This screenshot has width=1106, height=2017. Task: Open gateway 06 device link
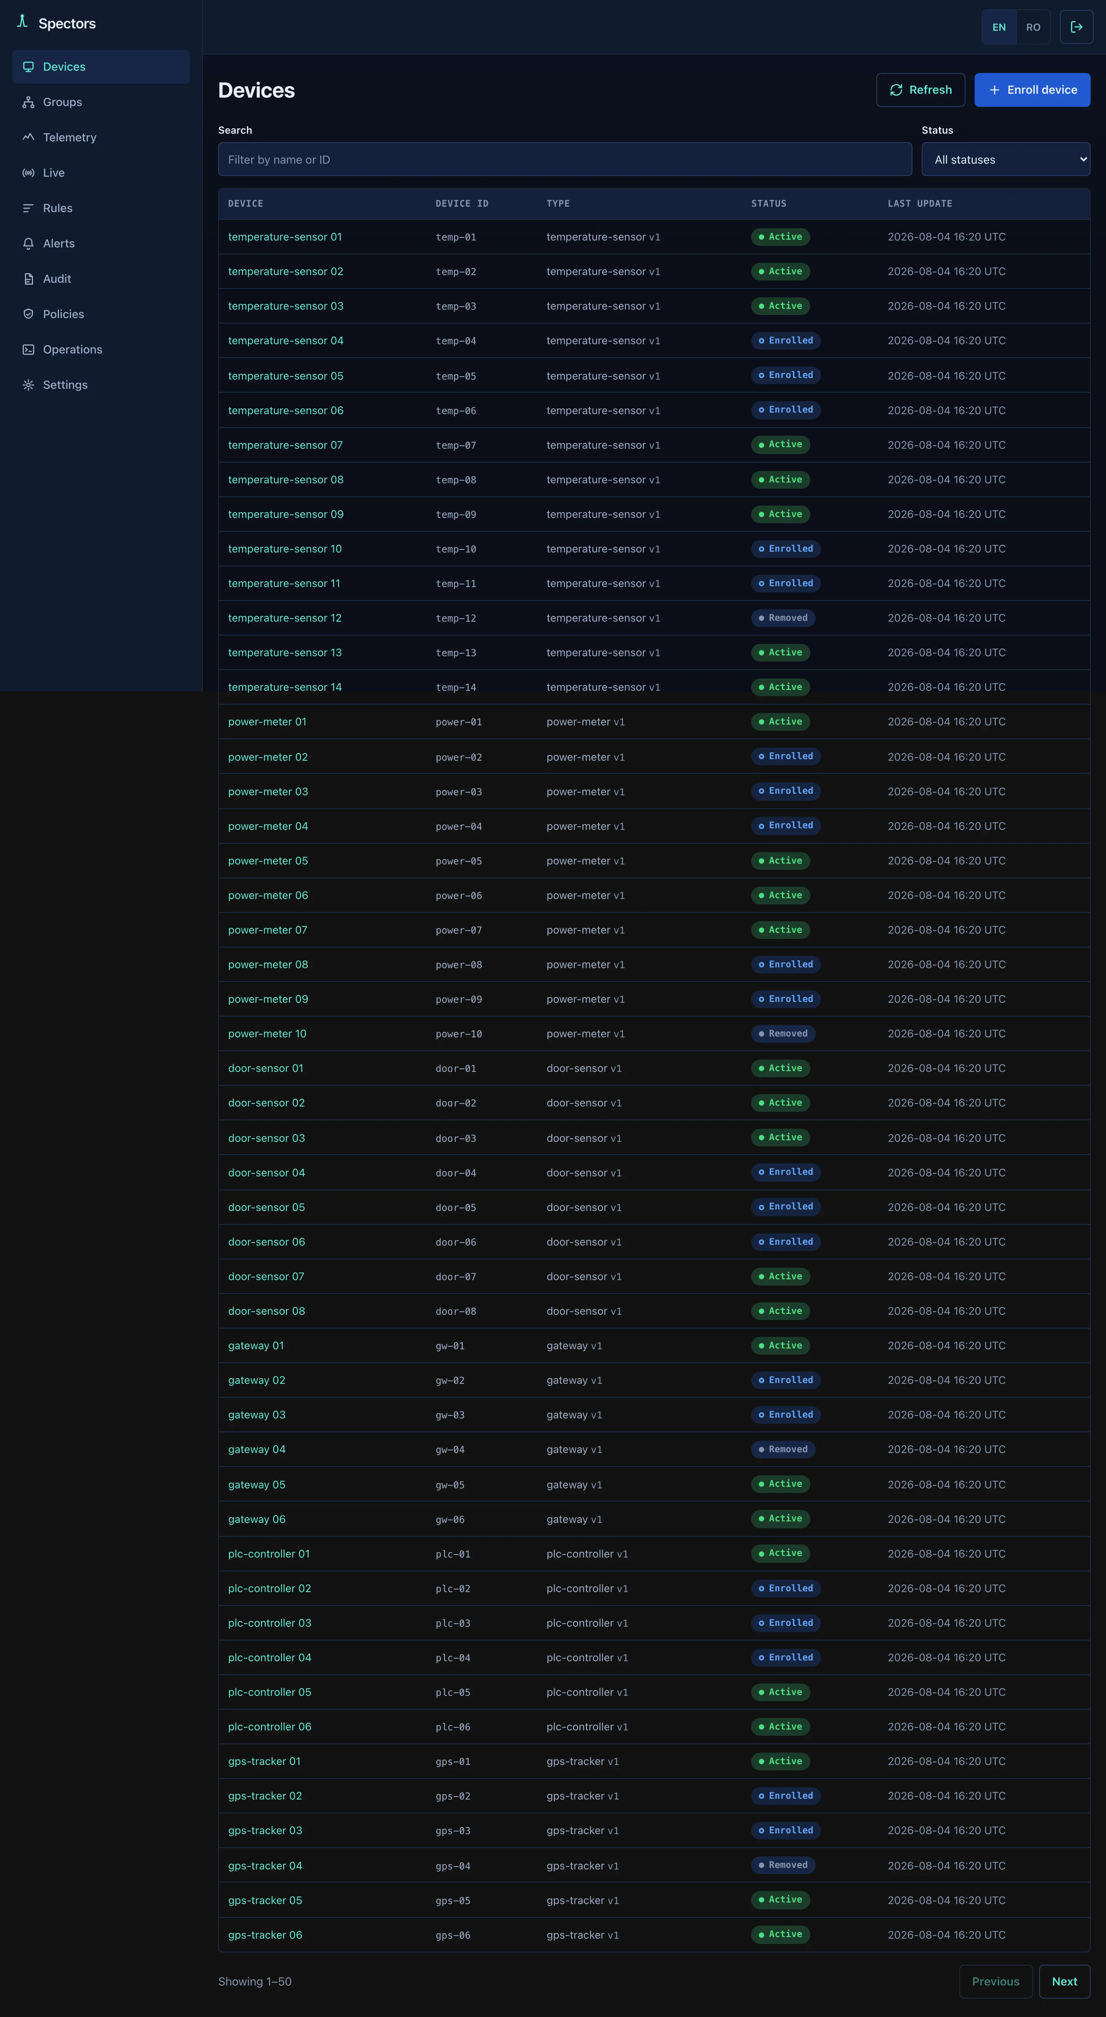257,1519
